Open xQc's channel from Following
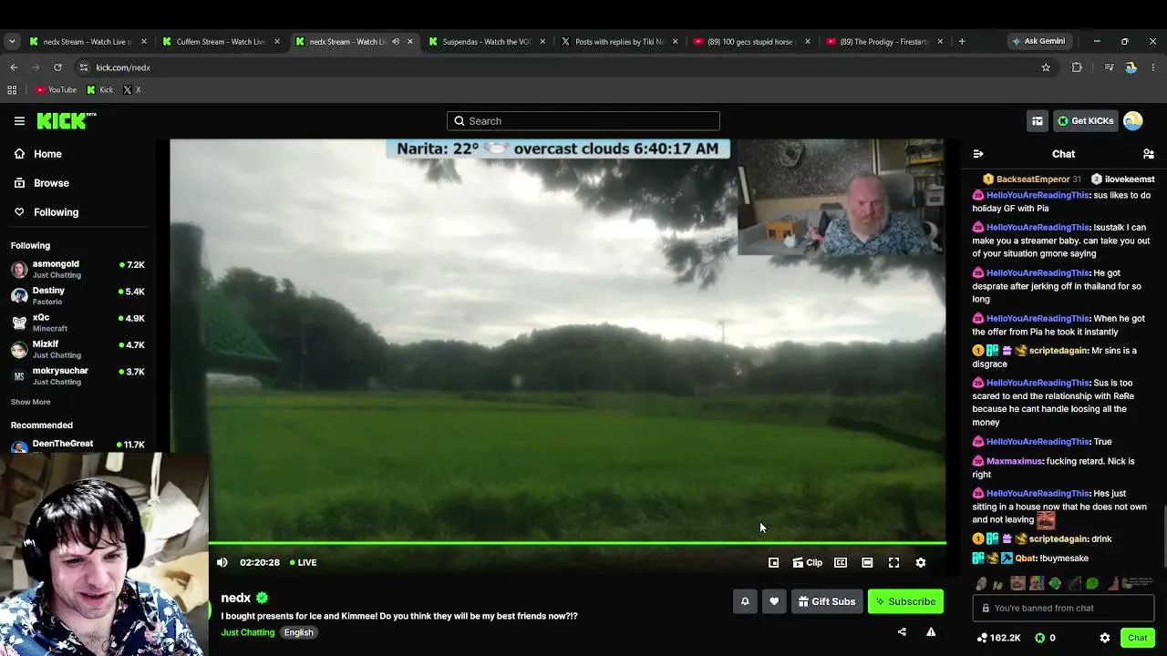1167x656 pixels. [78, 323]
